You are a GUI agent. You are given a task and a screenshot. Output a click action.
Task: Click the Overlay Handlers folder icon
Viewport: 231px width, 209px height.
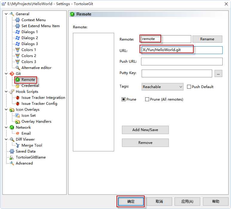tap(18, 122)
